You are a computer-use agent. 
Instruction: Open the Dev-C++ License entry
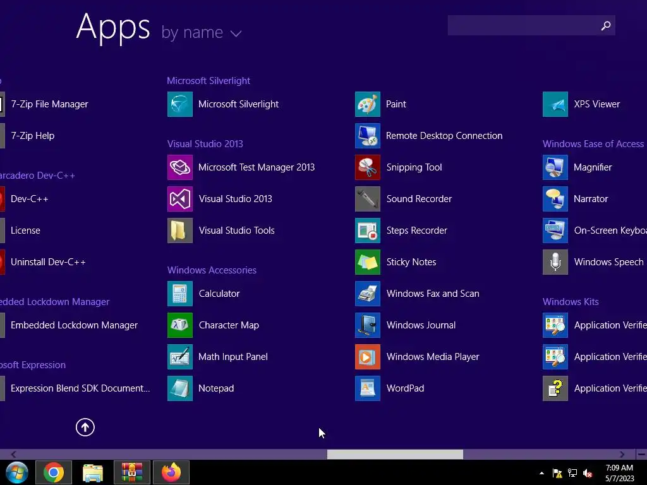(21, 231)
